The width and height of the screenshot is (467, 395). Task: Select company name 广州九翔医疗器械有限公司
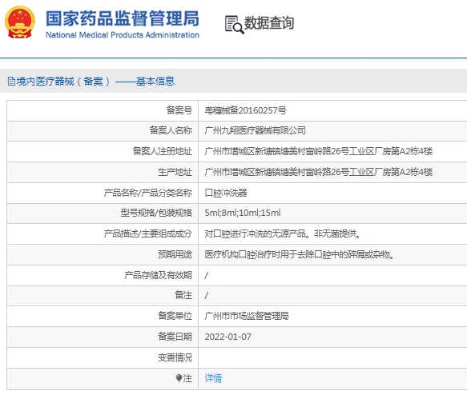pos(256,130)
